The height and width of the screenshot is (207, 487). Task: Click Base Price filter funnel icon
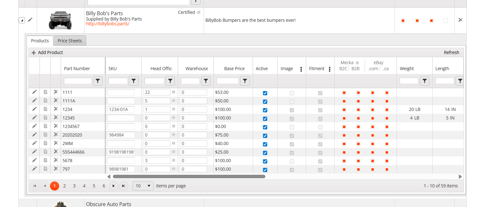click(x=245, y=81)
